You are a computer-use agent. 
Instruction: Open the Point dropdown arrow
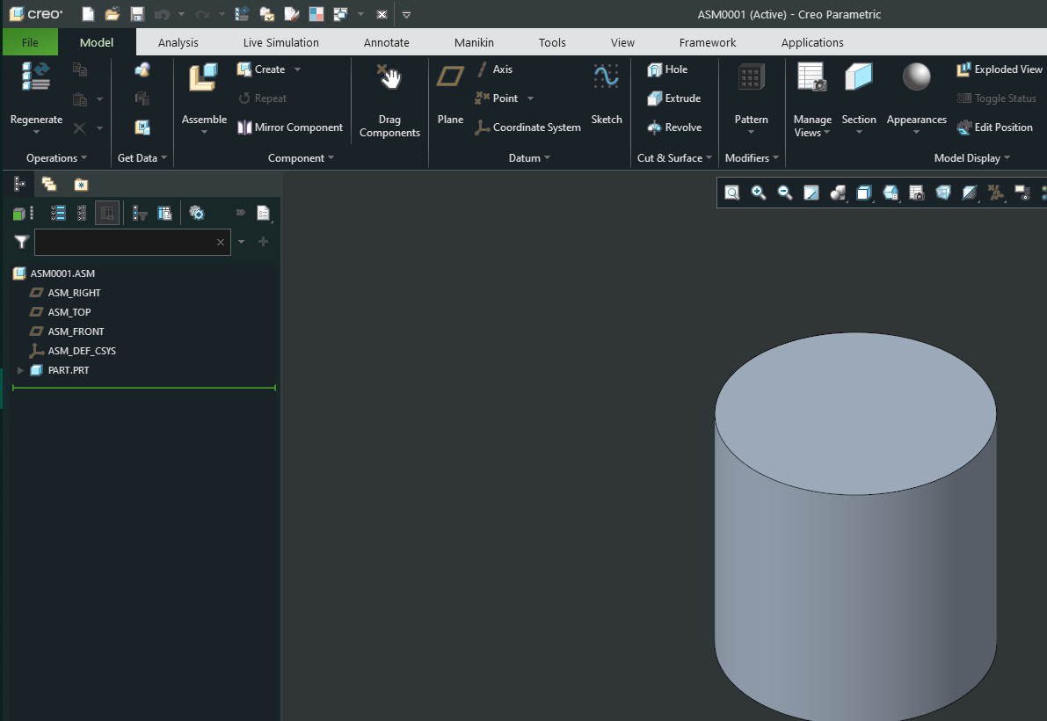tap(529, 98)
